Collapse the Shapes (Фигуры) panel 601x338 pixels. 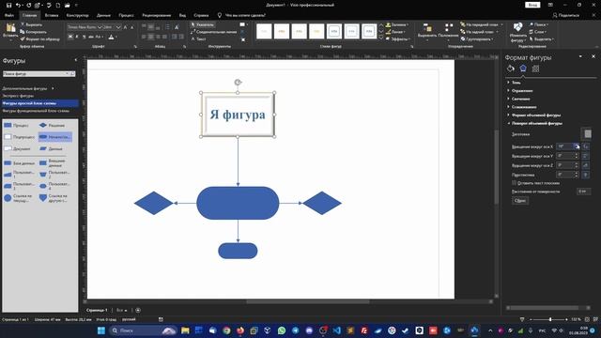coord(75,60)
